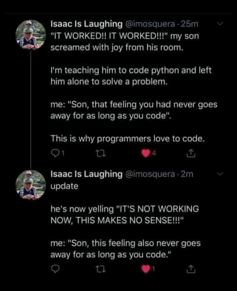Click "Isaac Is Laughing" name on the update tweet

tap(87, 174)
